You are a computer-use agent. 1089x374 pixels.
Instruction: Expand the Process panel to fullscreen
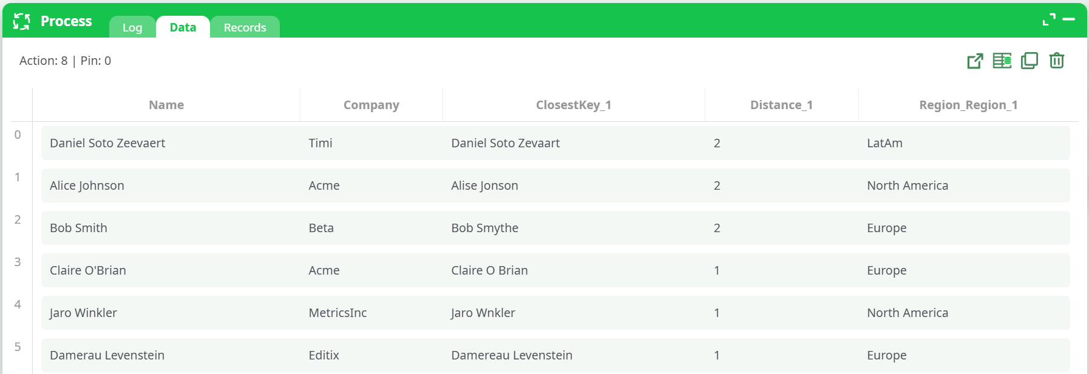click(x=1048, y=19)
